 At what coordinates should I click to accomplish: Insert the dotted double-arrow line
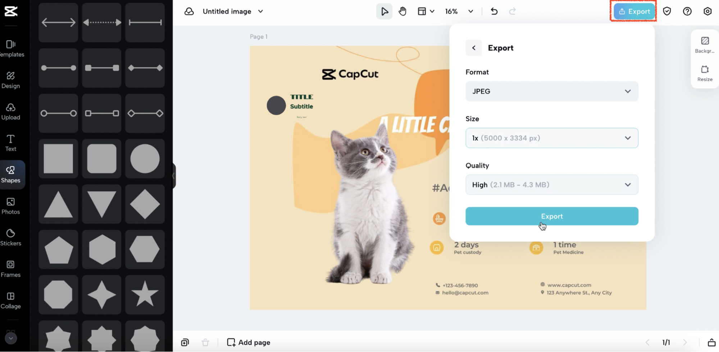point(102,23)
